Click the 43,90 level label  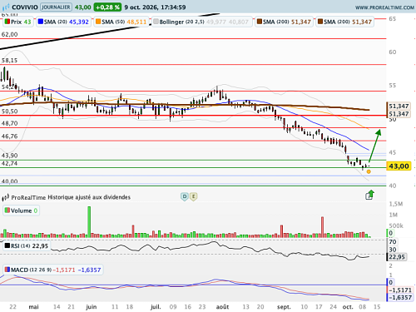point(9,156)
